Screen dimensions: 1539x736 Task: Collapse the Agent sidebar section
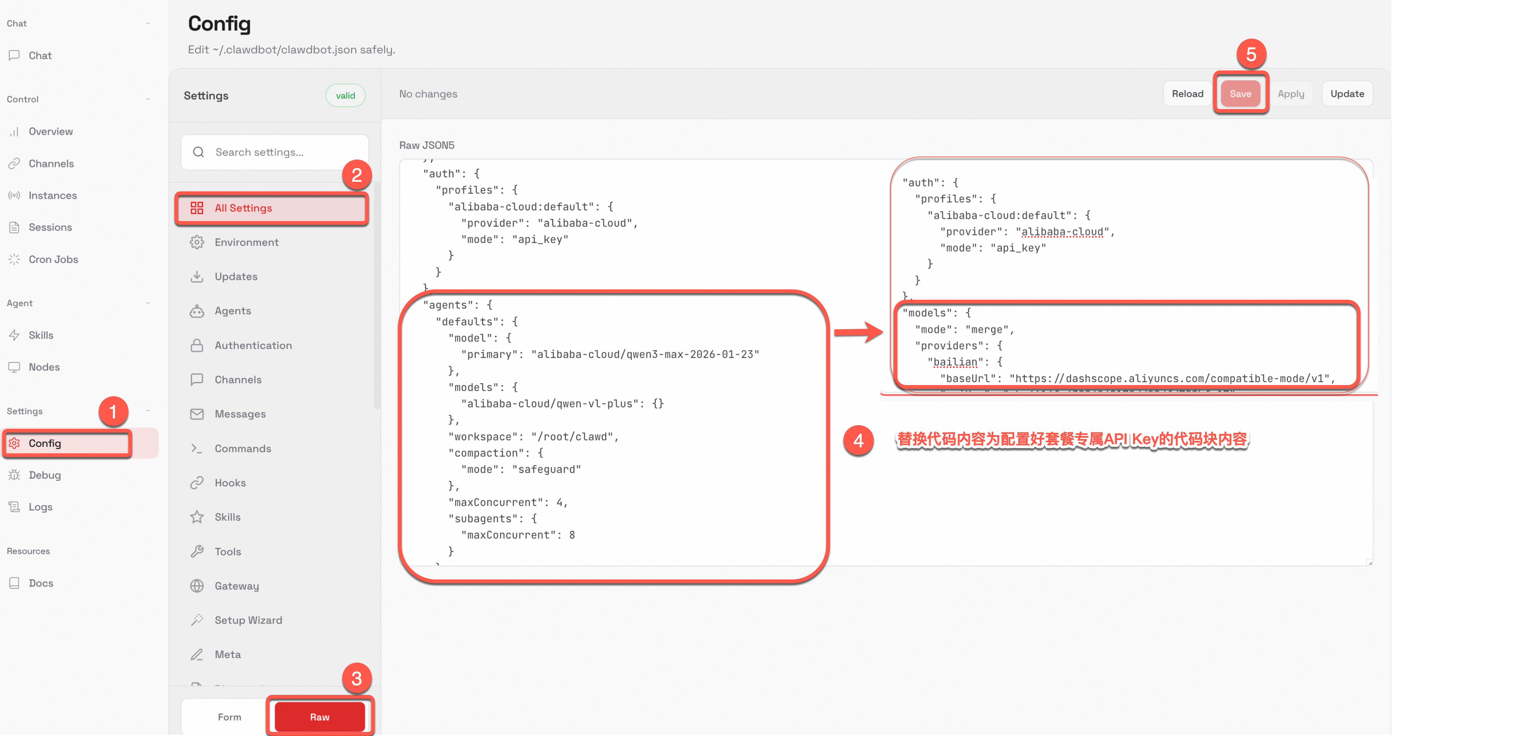point(148,303)
